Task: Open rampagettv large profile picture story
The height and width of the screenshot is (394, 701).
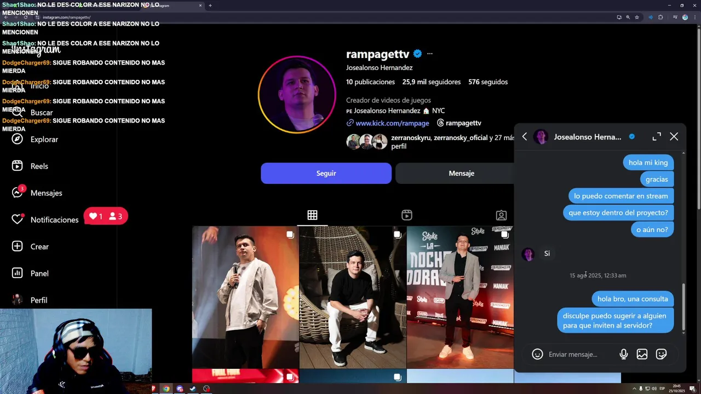Action: point(297,95)
